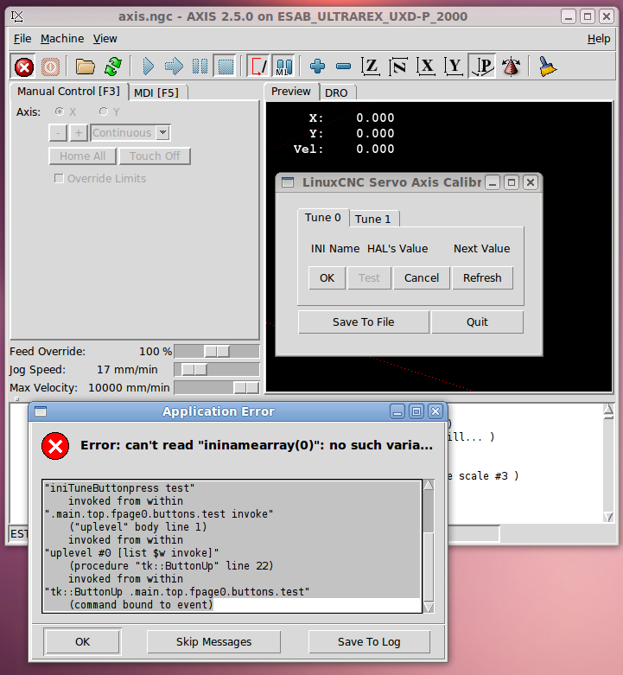This screenshot has width=623, height=675.
Task: Reload the current file with green arrows
Action: [x=112, y=67]
